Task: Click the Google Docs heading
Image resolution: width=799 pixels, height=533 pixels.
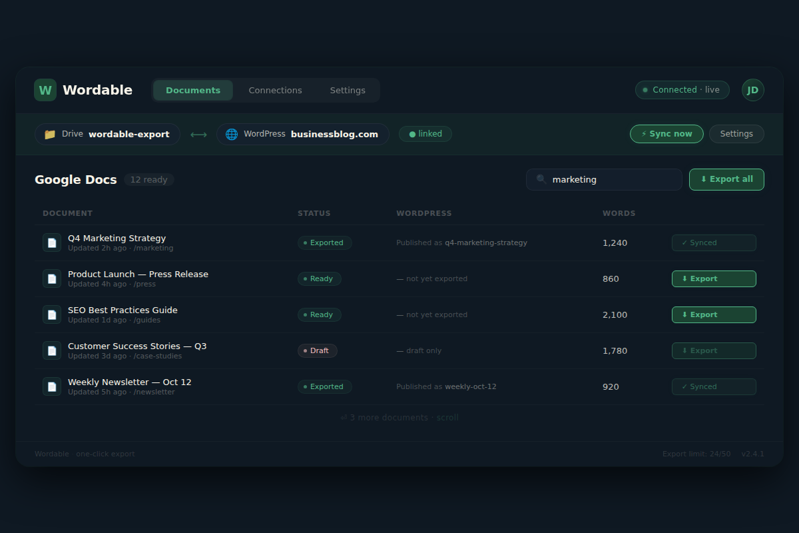Action: tap(76, 180)
